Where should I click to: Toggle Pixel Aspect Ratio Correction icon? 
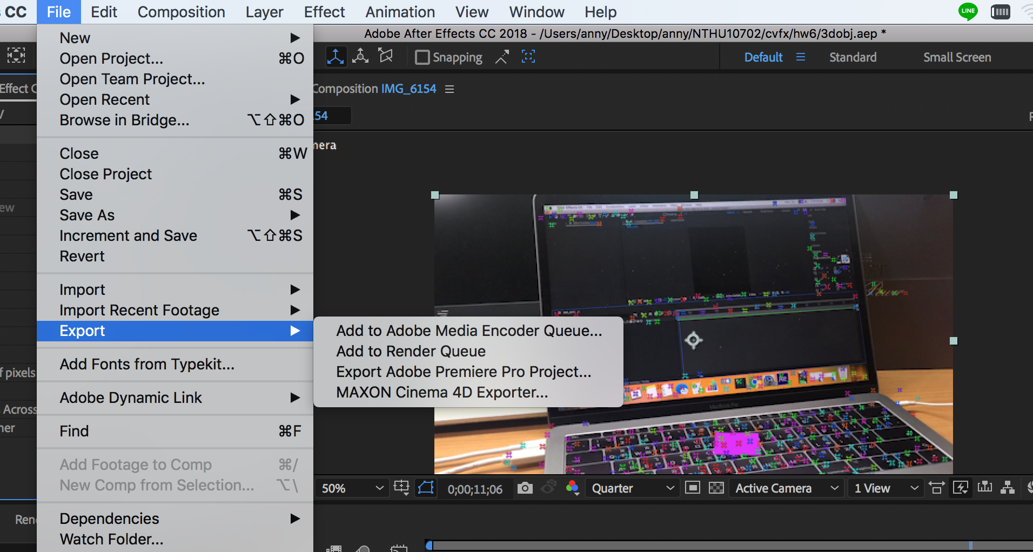tap(936, 488)
